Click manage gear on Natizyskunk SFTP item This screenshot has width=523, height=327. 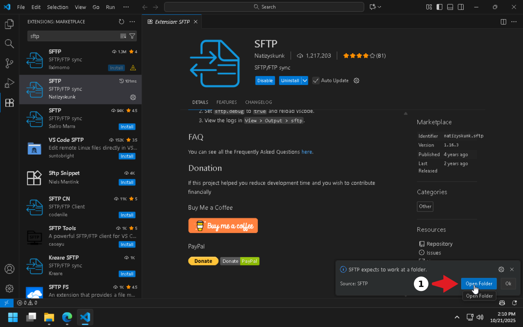click(133, 97)
